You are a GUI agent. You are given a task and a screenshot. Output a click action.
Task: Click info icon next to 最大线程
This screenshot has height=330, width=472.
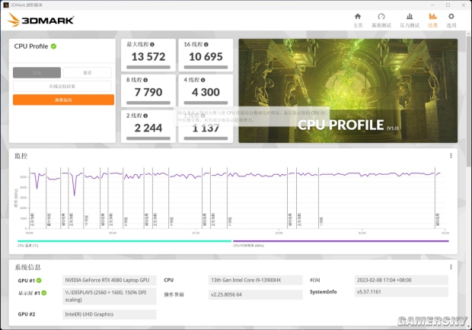pyautogui.click(x=152, y=44)
